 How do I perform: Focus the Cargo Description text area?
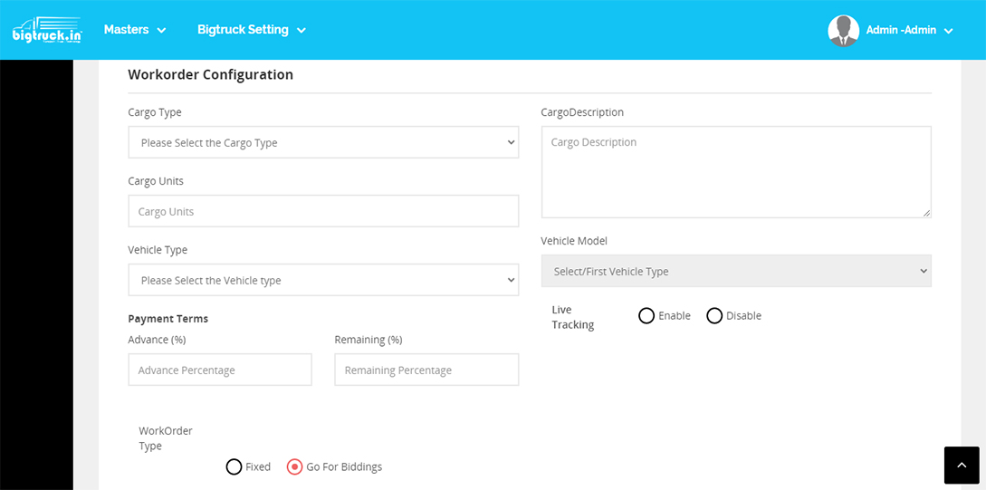pos(735,171)
